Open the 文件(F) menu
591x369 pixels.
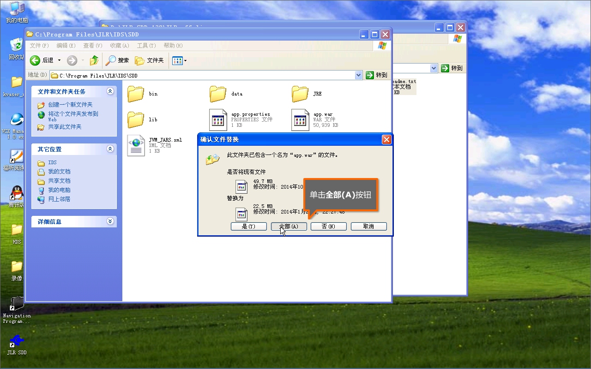point(39,46)
